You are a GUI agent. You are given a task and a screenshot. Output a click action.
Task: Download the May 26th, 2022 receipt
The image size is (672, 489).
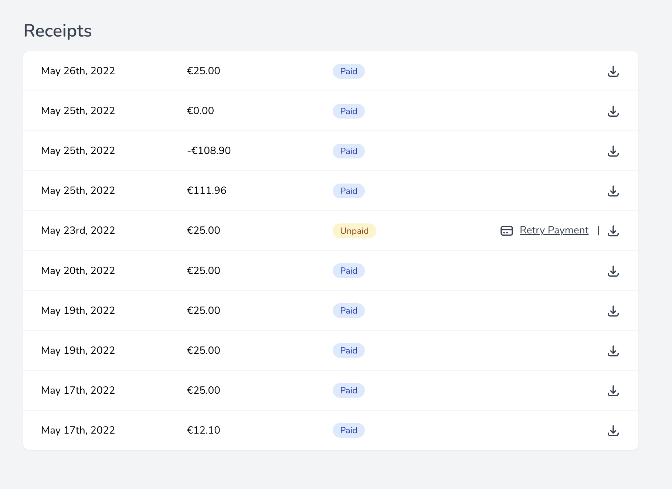pos(613,71)
